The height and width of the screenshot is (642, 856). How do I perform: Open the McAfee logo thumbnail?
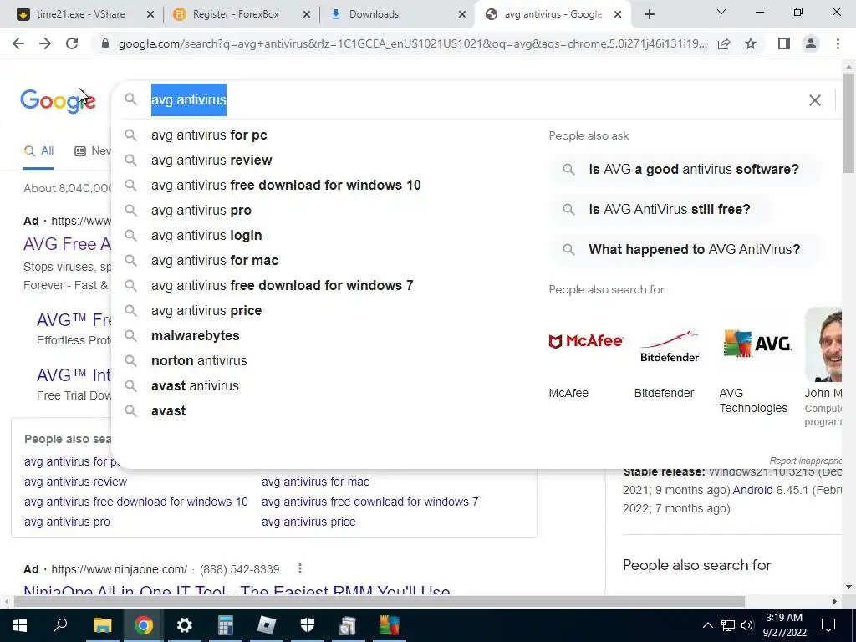tap(586, 342)
